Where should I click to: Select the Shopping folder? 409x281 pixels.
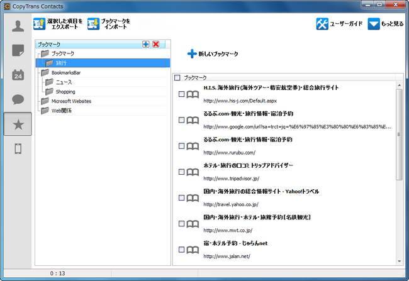65,92
